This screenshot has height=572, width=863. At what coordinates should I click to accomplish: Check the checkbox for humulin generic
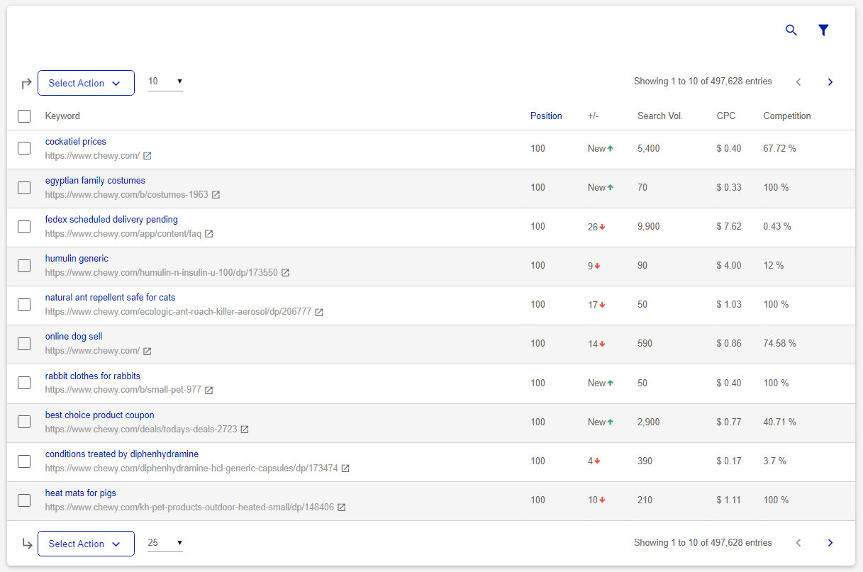coord(23,265)
